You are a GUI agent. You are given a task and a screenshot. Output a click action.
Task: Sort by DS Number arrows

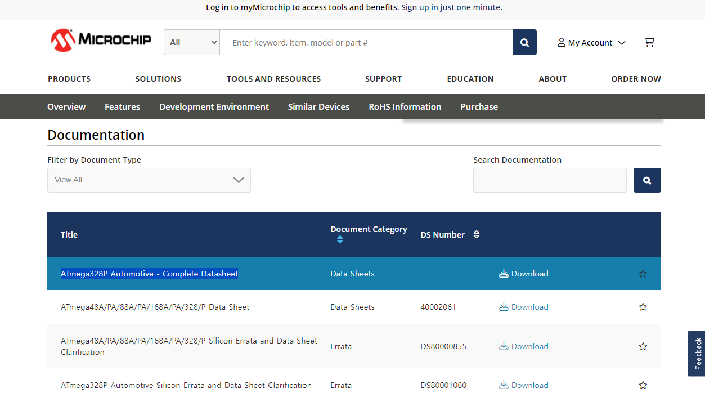click(x=477, y=234)
